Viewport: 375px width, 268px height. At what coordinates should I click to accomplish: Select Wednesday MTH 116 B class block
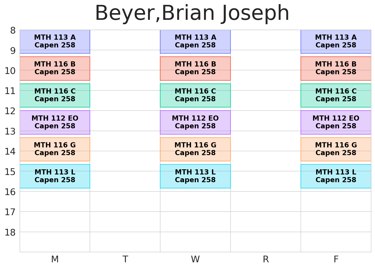(x=195, y=68)
